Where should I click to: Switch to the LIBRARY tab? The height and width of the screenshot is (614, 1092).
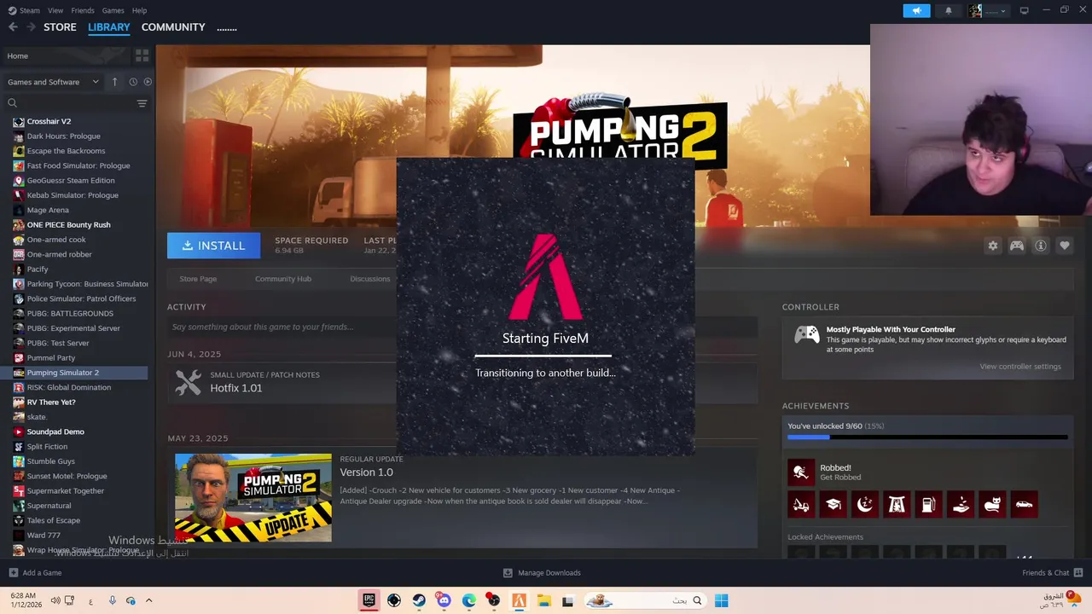click(109, 27)
